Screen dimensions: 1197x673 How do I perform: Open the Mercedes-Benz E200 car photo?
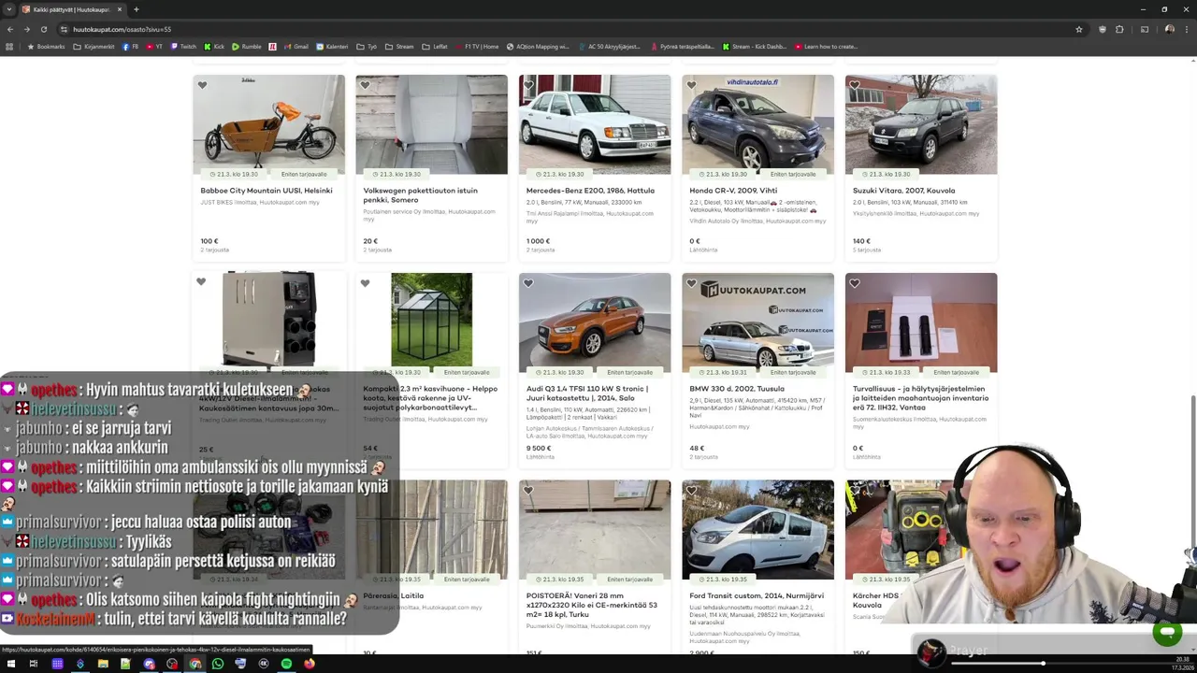[595, 124]
